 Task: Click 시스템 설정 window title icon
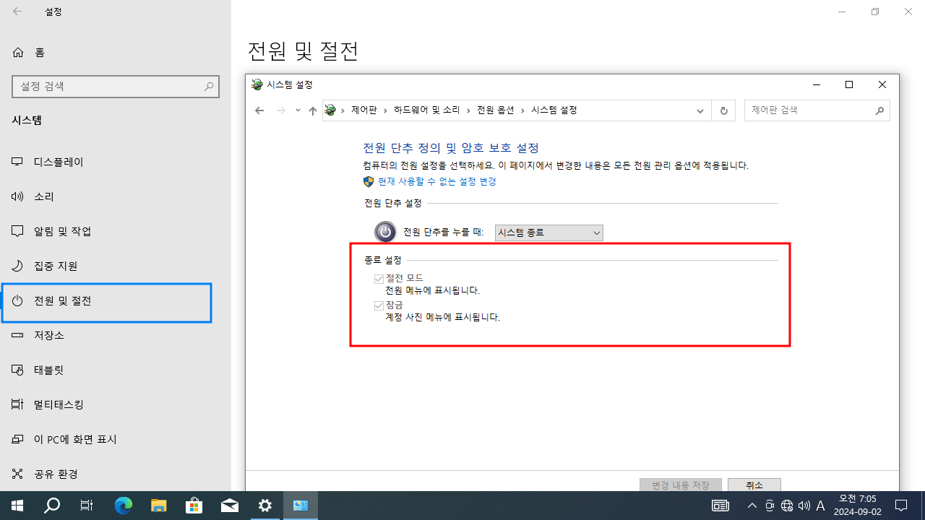(x=257, y=84)
